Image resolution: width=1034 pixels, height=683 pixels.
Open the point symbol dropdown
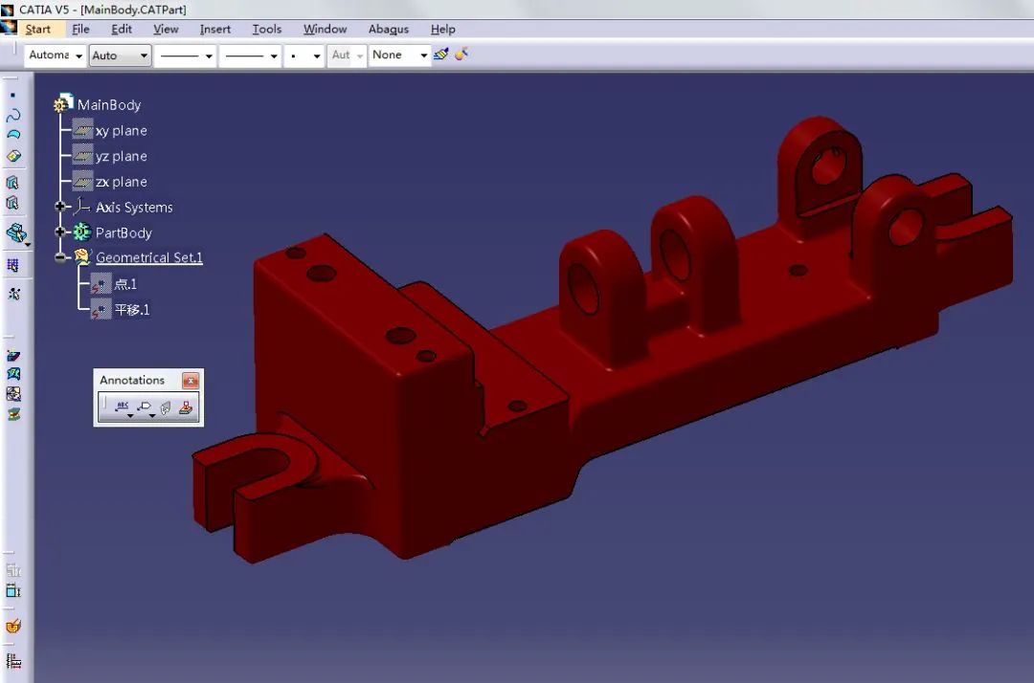coord(304,55)
